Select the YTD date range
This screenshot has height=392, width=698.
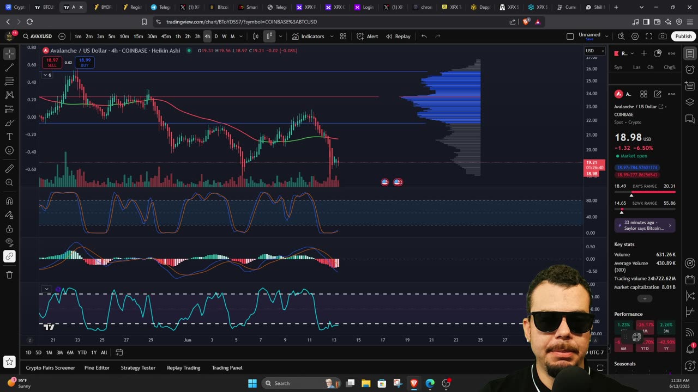coord(82,352)
